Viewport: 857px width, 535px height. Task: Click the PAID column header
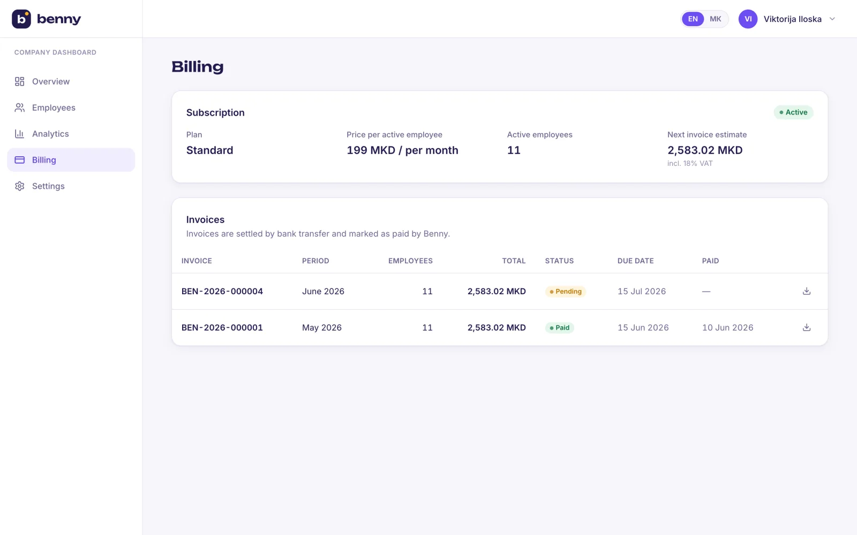pos(710,261)
